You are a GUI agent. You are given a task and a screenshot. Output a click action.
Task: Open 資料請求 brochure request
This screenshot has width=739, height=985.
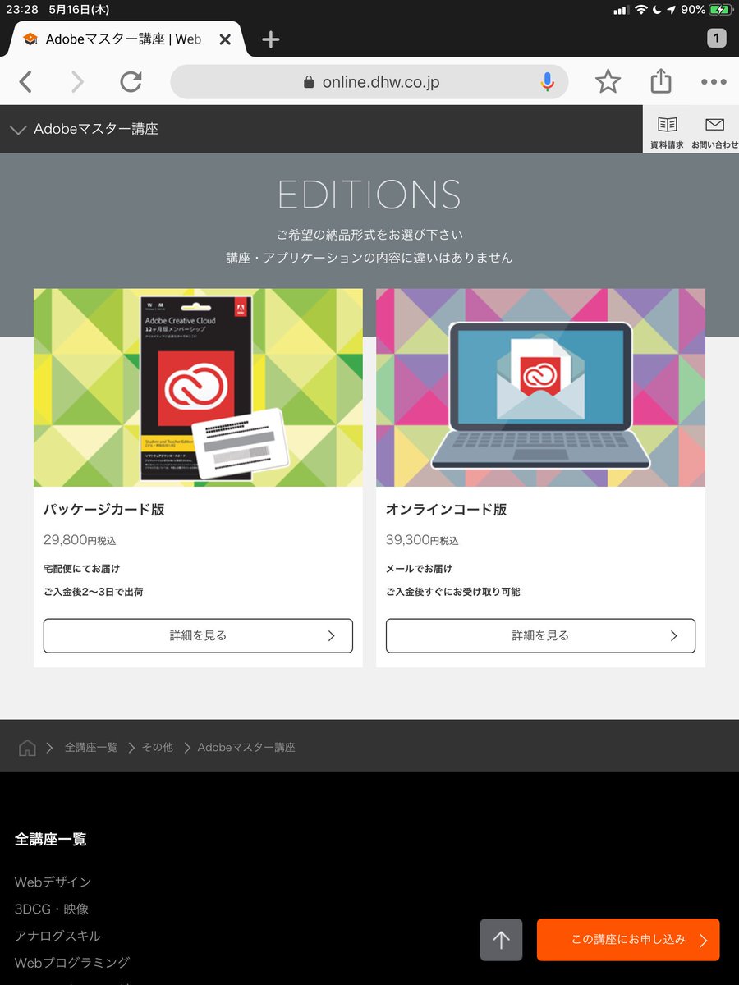[x=667, y=131]
